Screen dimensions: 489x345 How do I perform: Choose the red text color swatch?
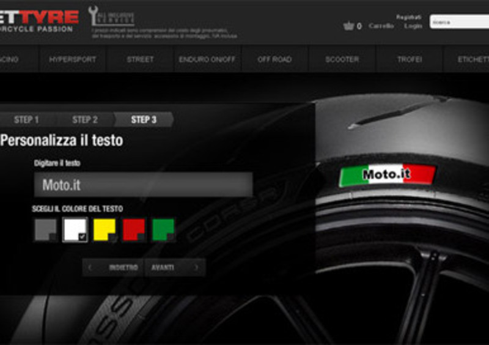coord(134,230)
